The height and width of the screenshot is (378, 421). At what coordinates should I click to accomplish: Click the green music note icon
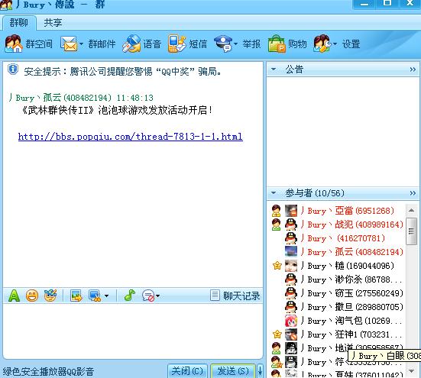point(129,296)
